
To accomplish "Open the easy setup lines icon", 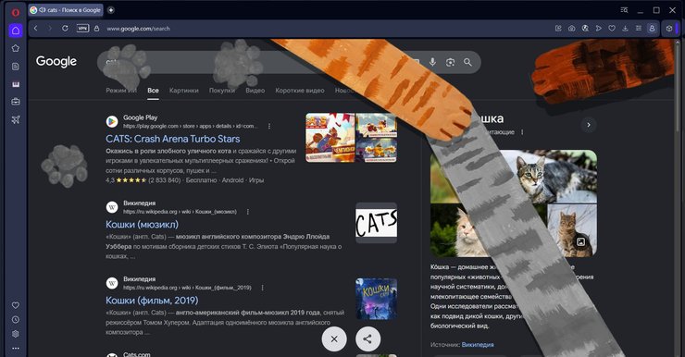I will click(x=639, y=29).
